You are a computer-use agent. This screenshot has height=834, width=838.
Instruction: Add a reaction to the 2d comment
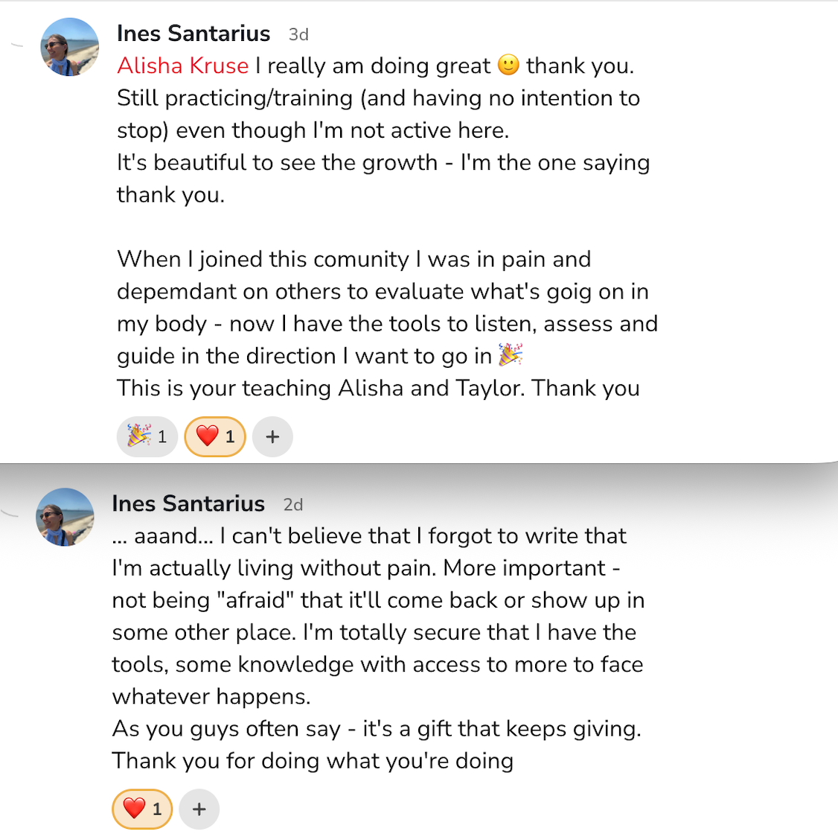click(x=199, y=809)
